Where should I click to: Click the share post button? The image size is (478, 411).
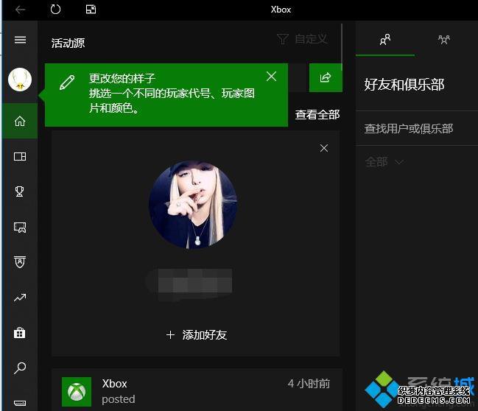click(x=326, y=77)
